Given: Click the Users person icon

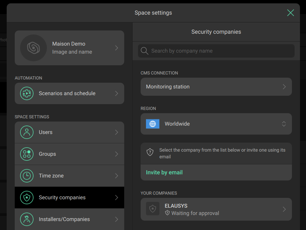Looking at the screenshot, I should tap(27, 132).
